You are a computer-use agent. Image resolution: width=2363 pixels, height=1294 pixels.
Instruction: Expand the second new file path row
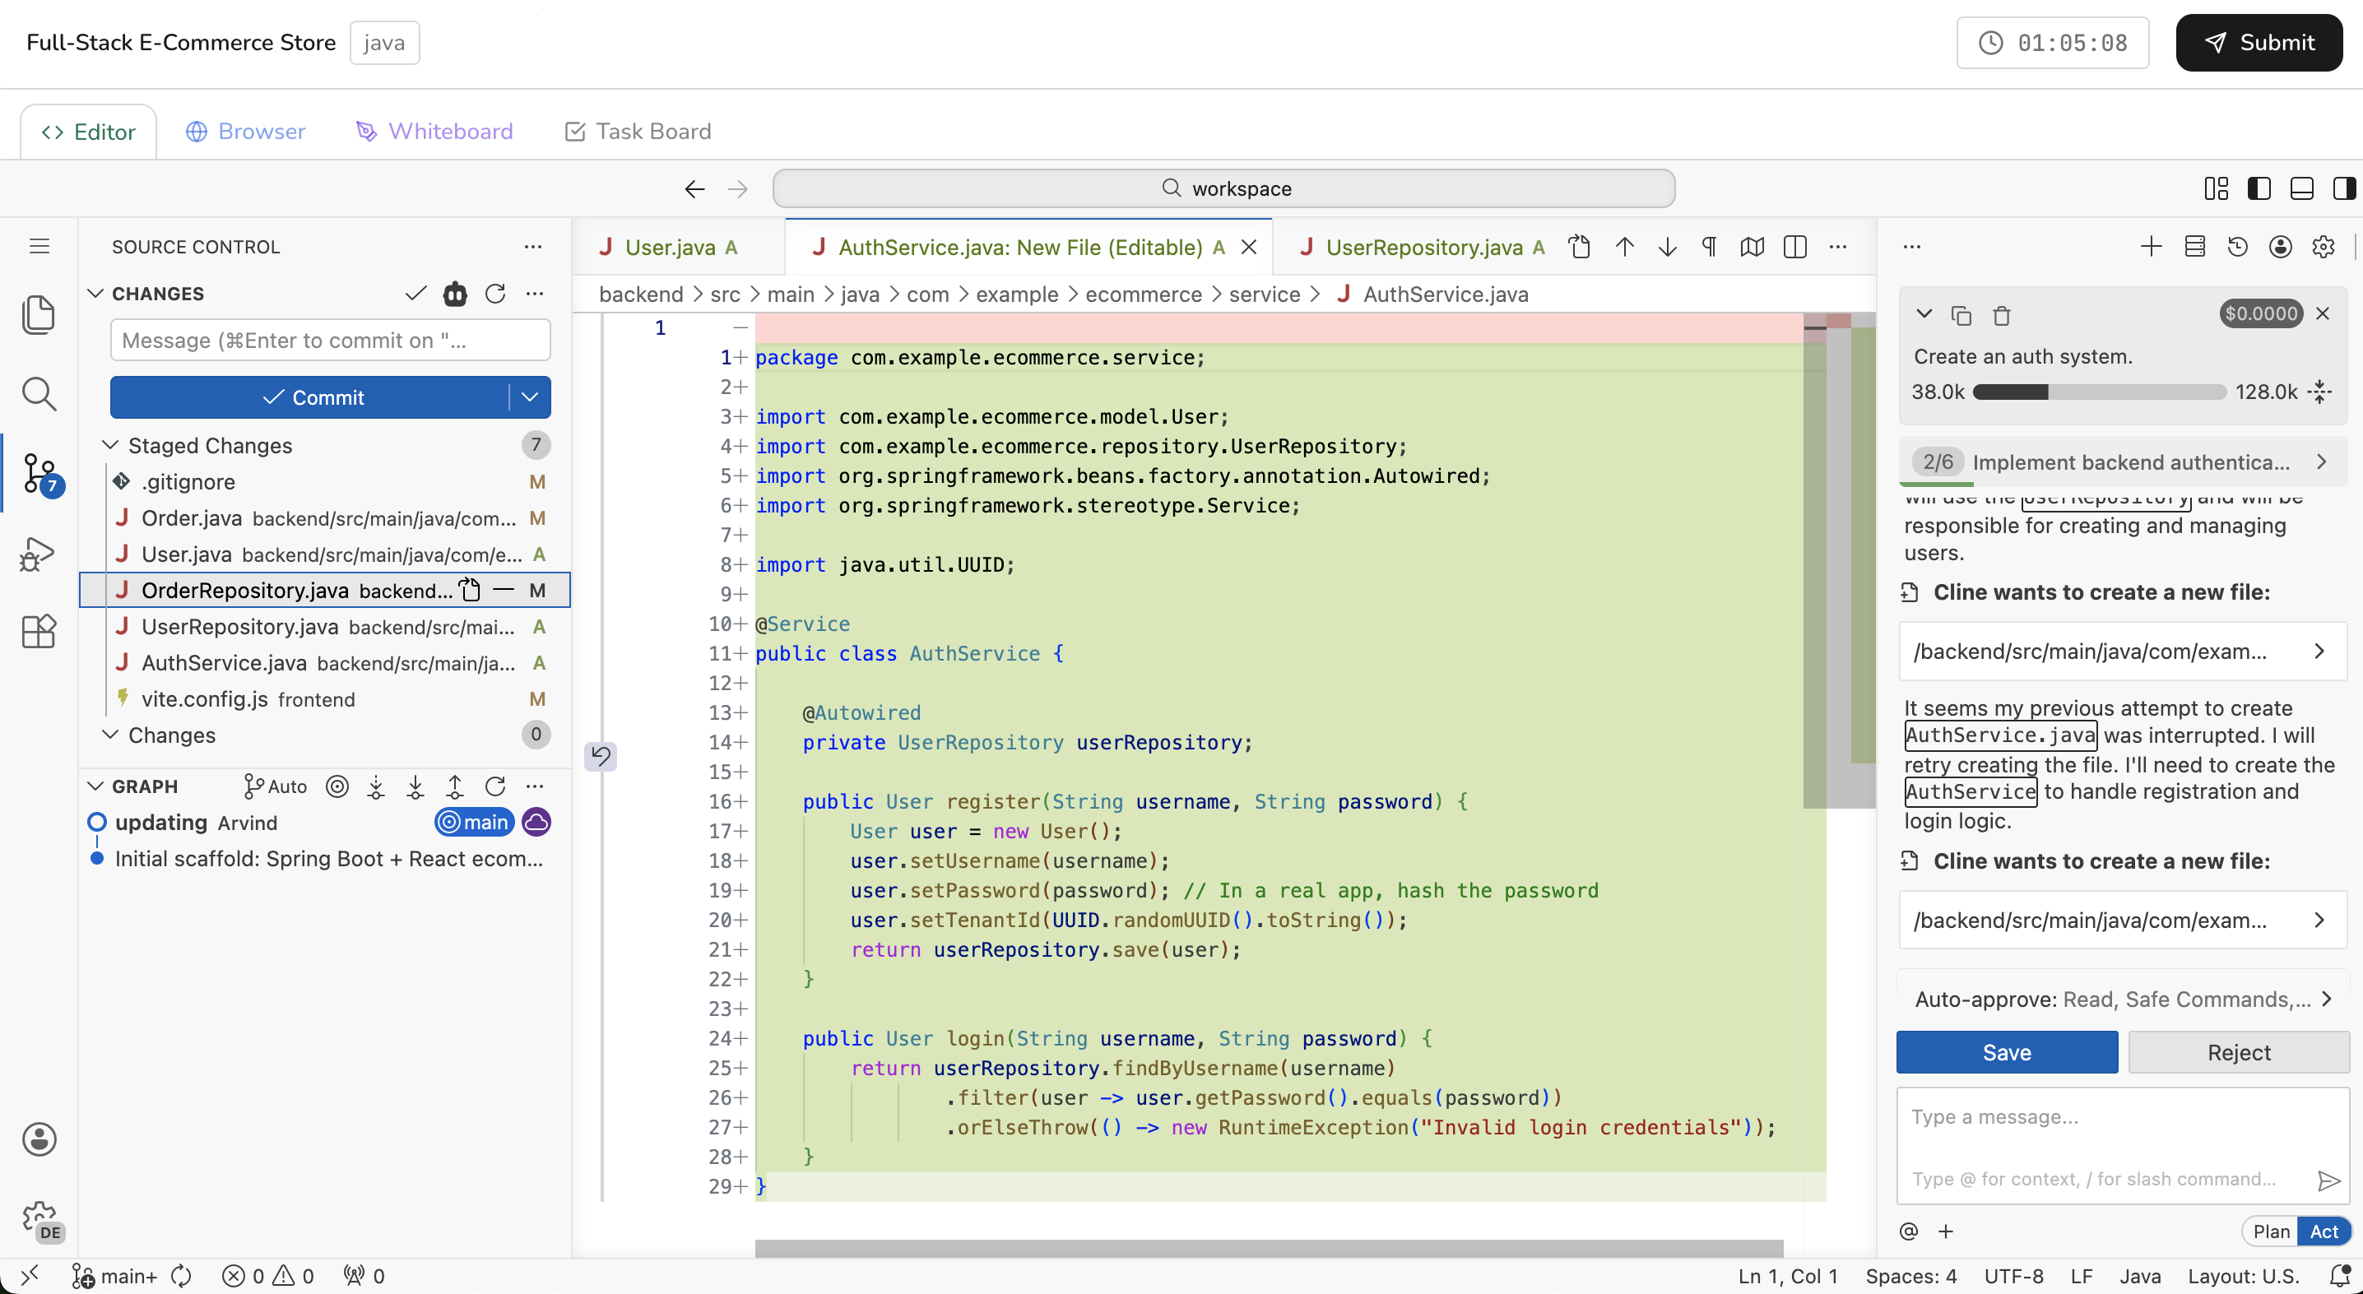pos(2124,920)
